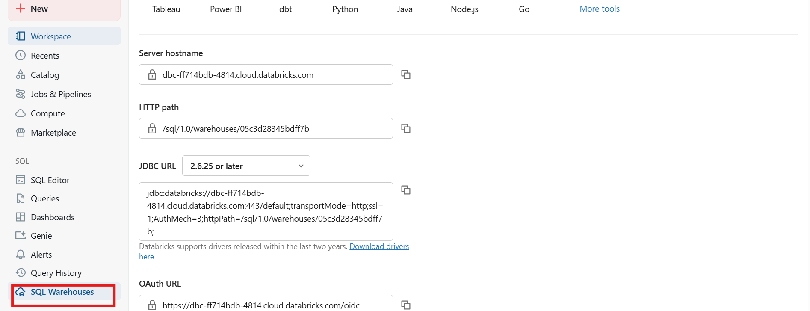Follow the Download drivers here link

click(x=379, y=246)
